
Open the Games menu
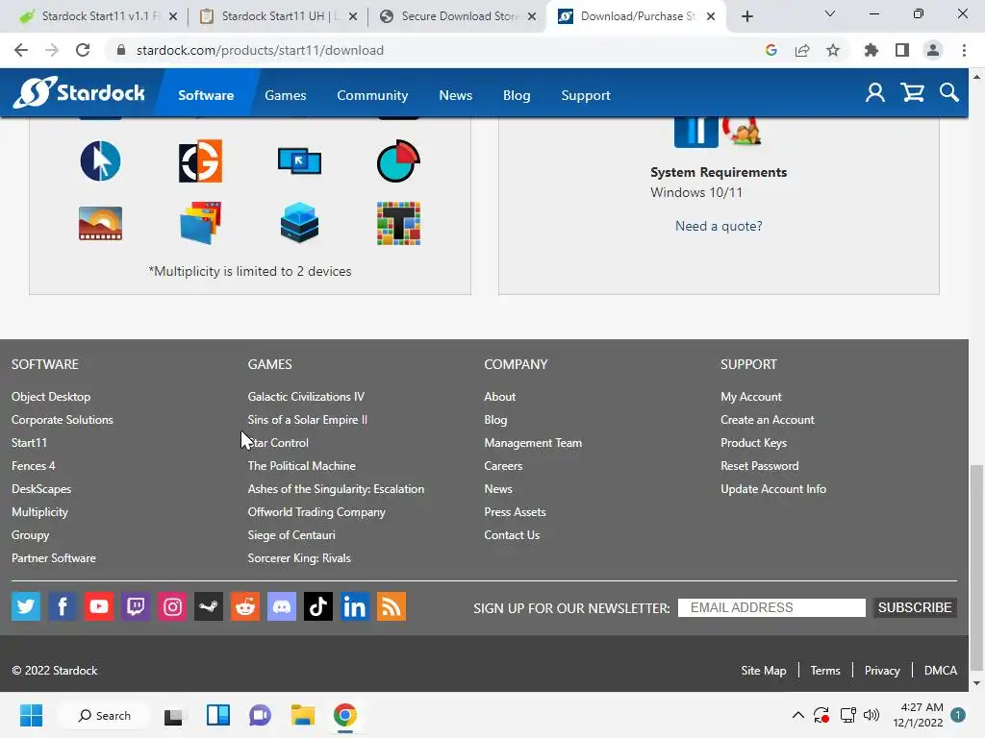point(285,95)
